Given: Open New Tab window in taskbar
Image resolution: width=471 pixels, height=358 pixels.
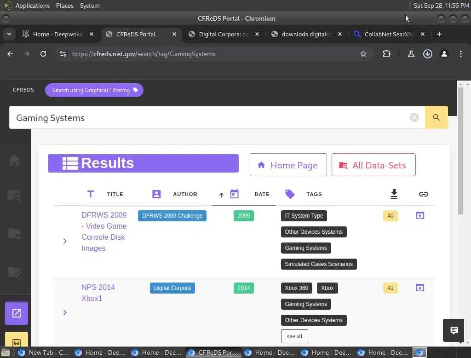Looking at the screenshot, I should point(44,352).
